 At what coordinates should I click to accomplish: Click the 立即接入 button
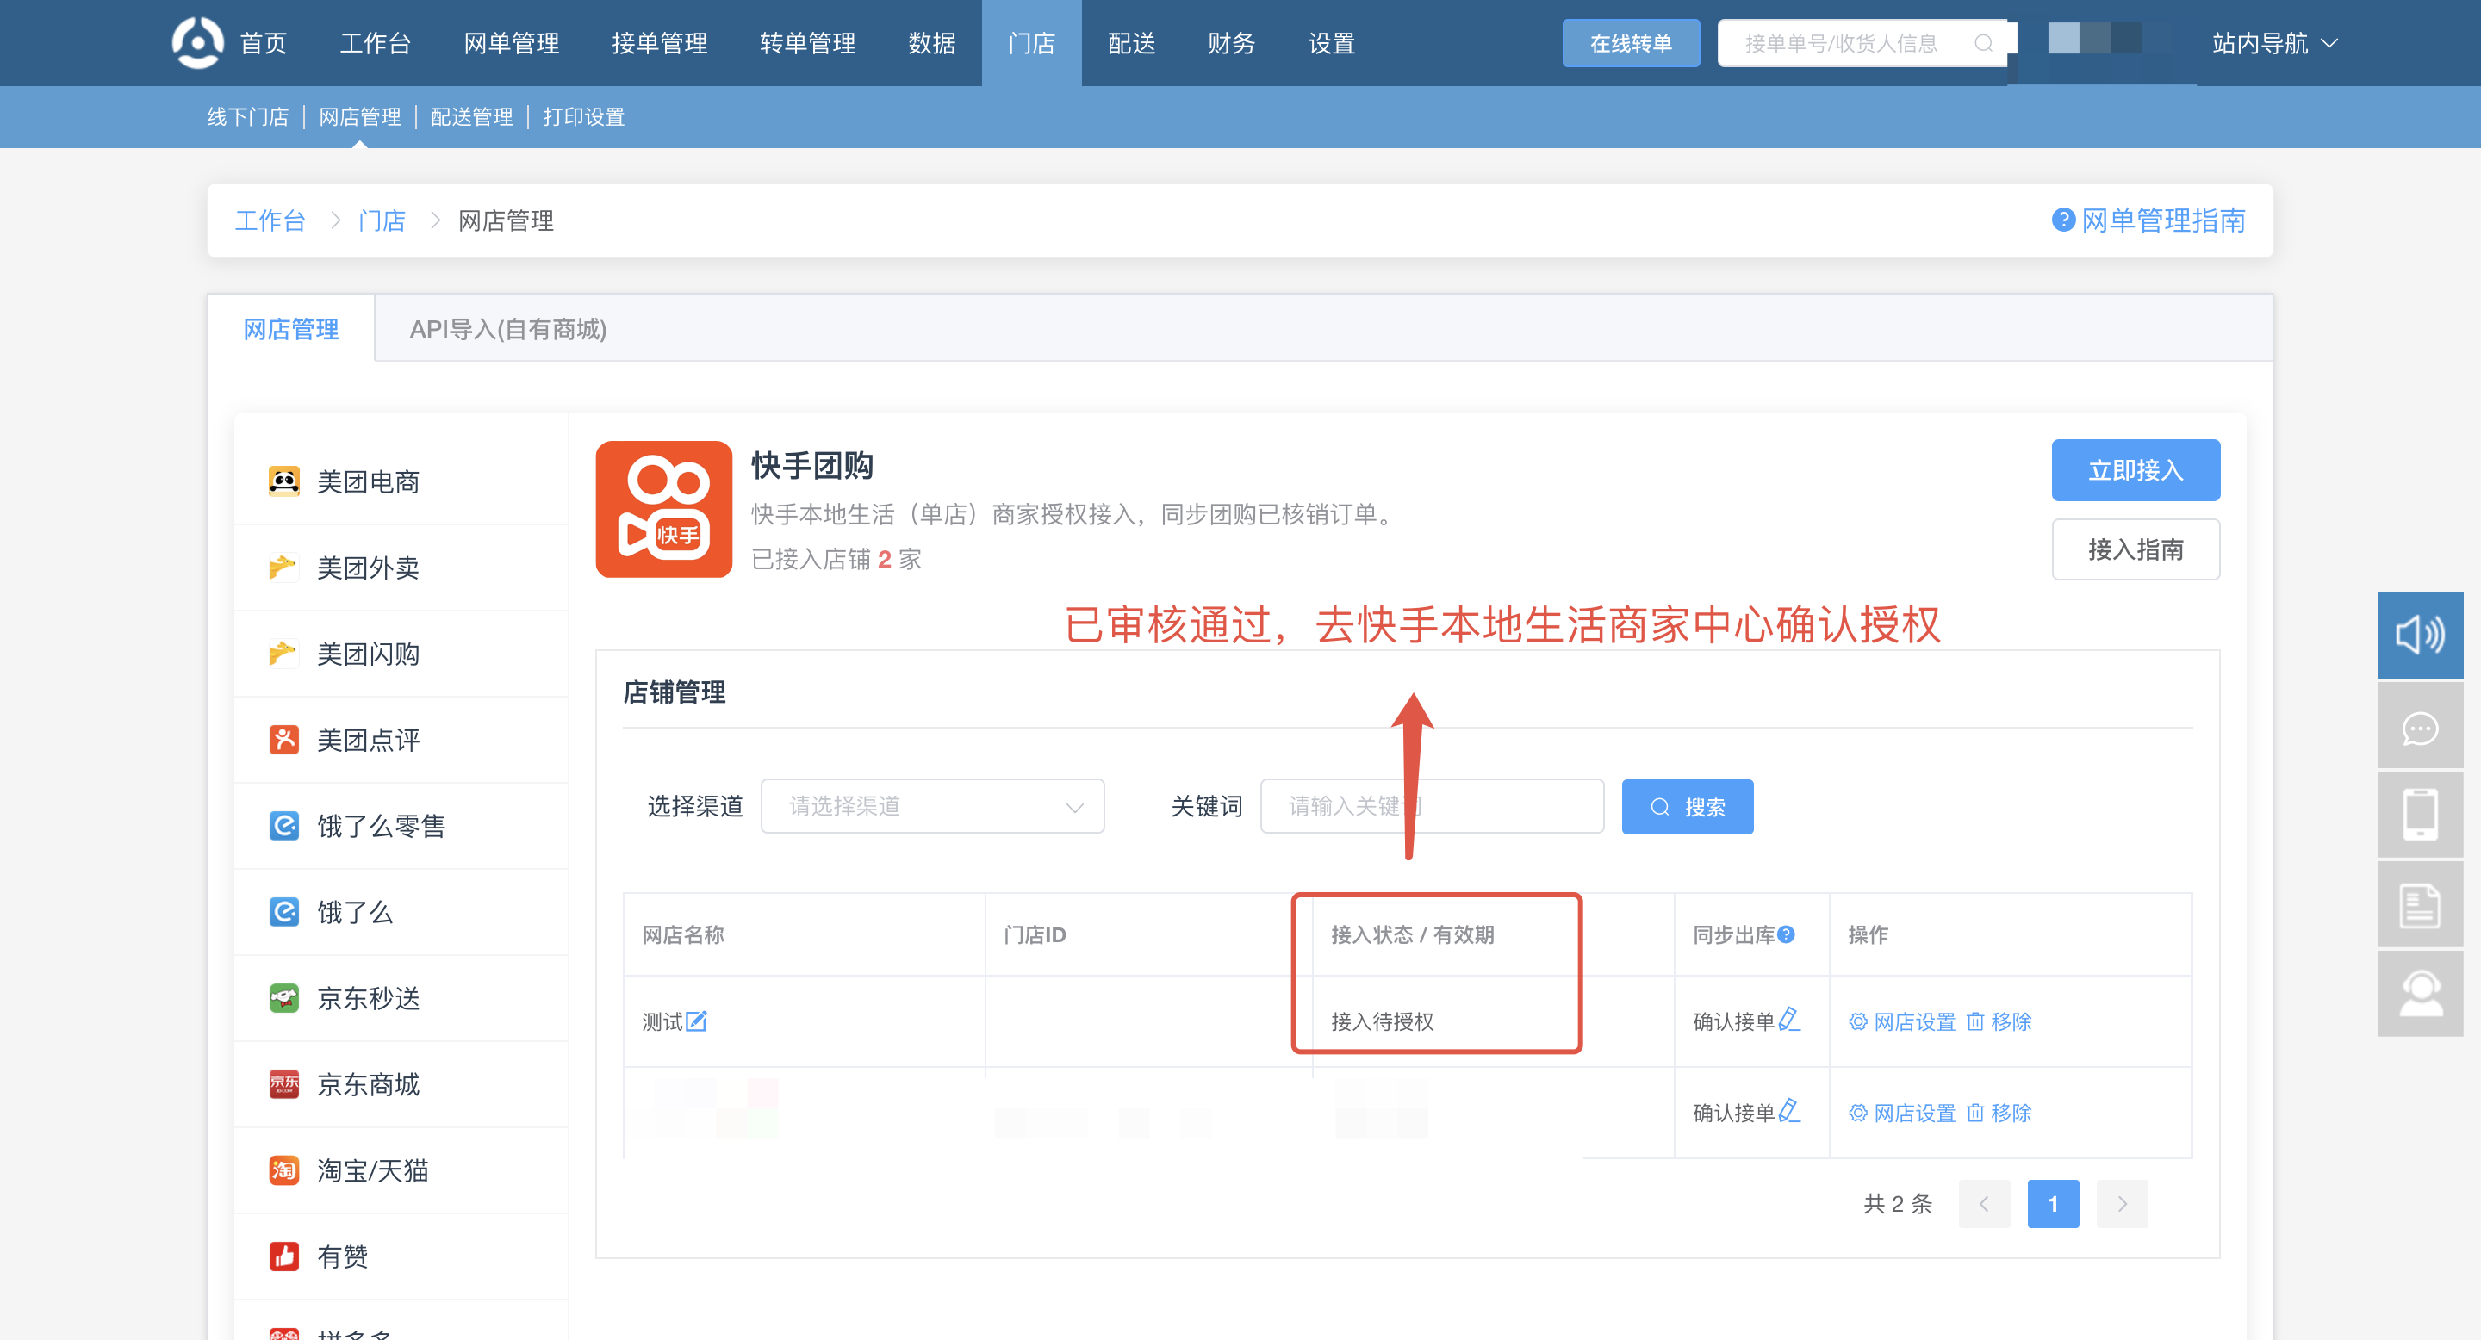click(x=2136, y=469)
